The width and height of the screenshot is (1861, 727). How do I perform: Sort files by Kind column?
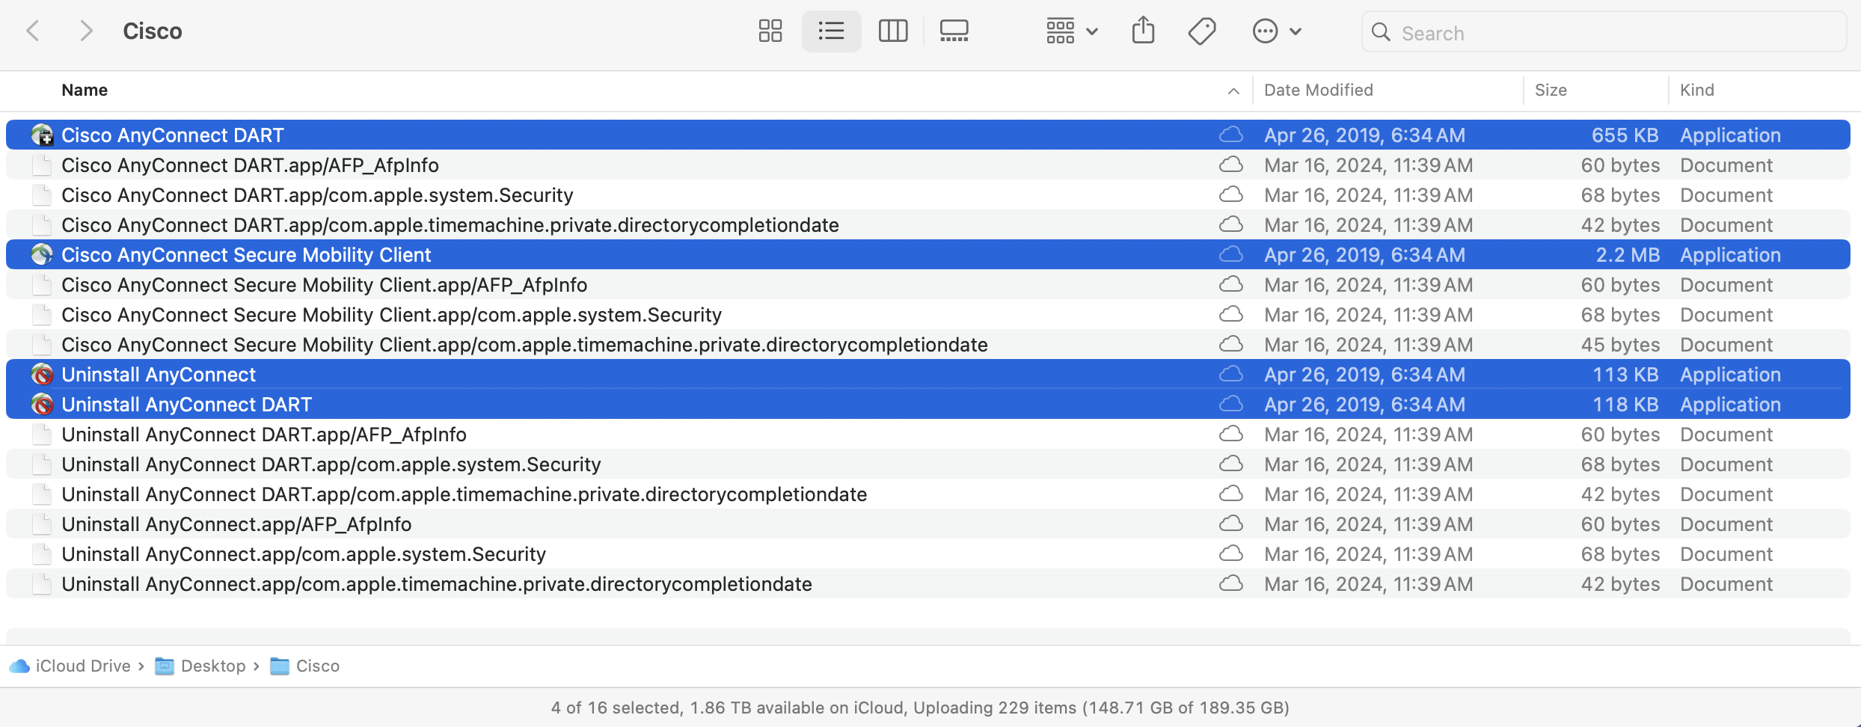click(1696, 91)
